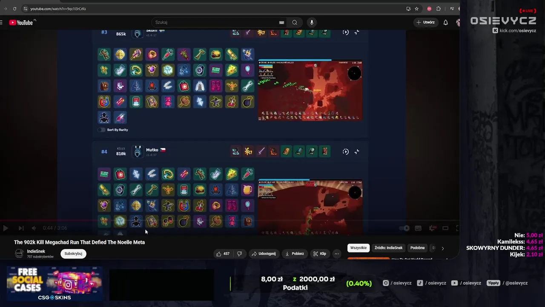The image size is (545, 307).
Task: Dislike the video with thumbs-down
Action: point(239,254)
